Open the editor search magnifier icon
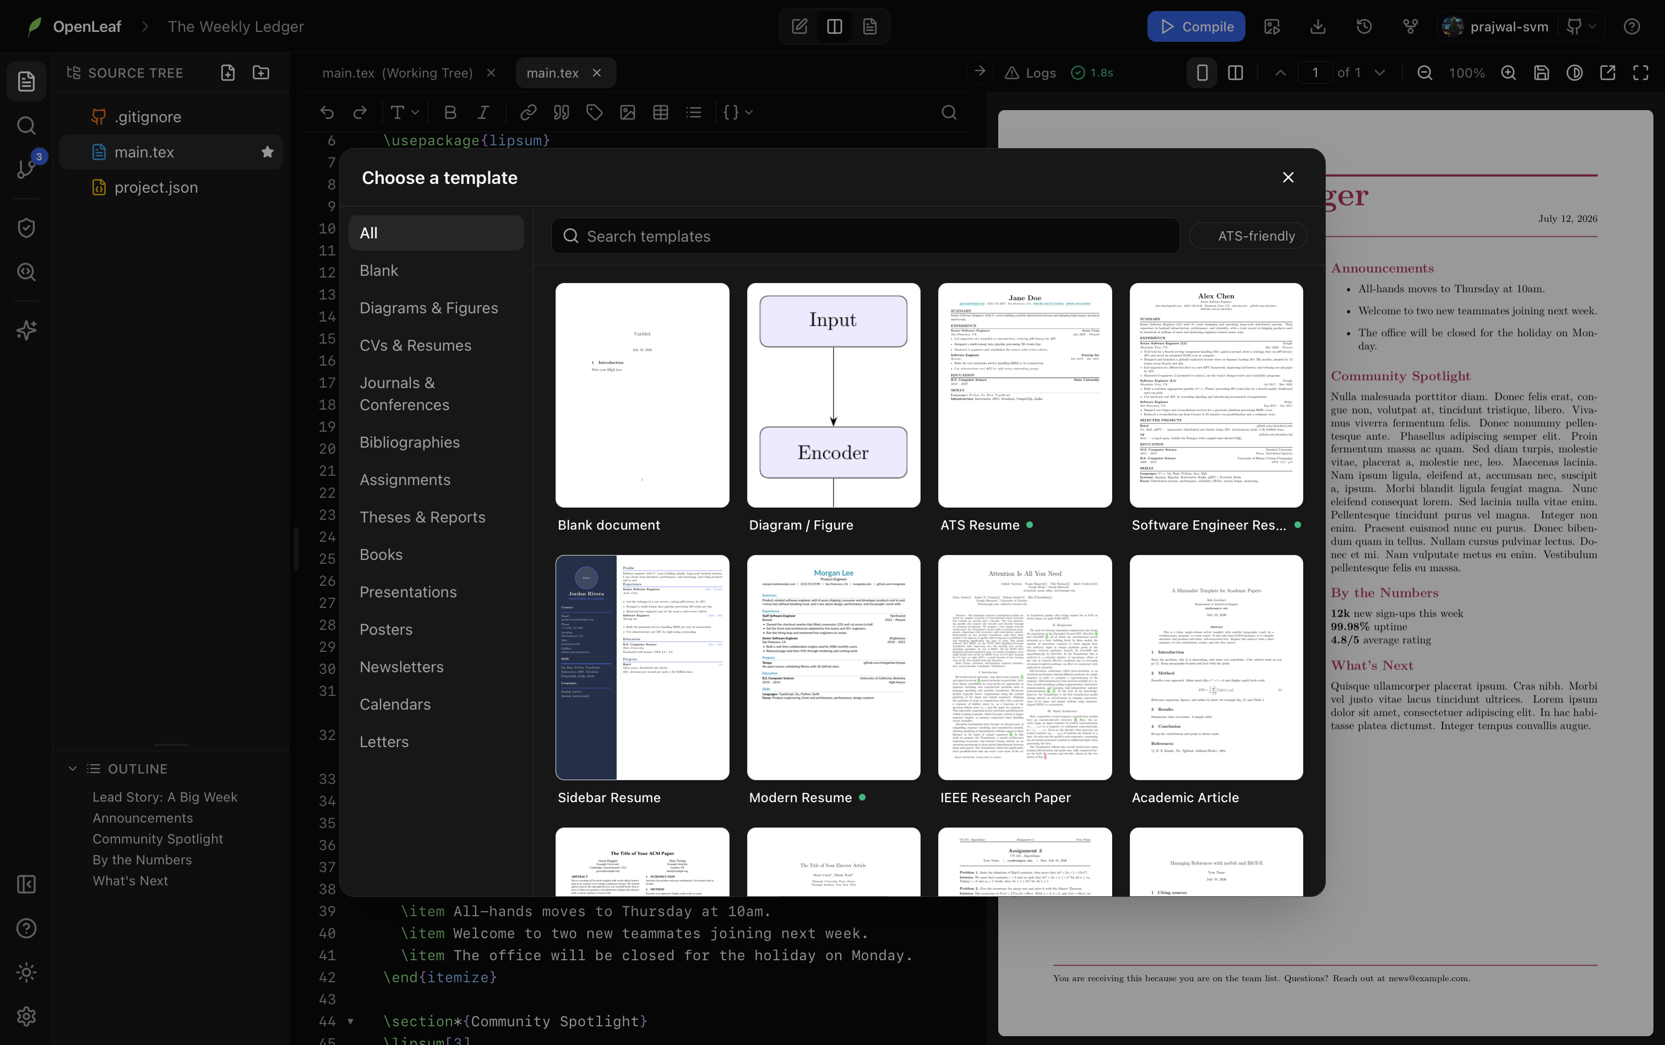This screenshot has height=1045, width=1665. click(949, 112)
